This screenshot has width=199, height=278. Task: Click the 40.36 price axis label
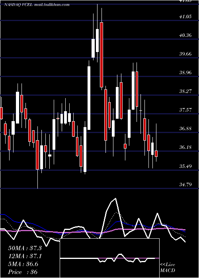click(185, 35)
